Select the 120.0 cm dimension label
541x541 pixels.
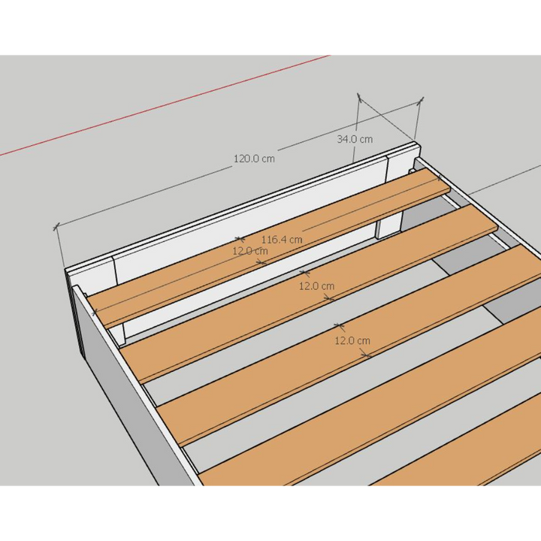pyautogui.click(x=254, y=159)
